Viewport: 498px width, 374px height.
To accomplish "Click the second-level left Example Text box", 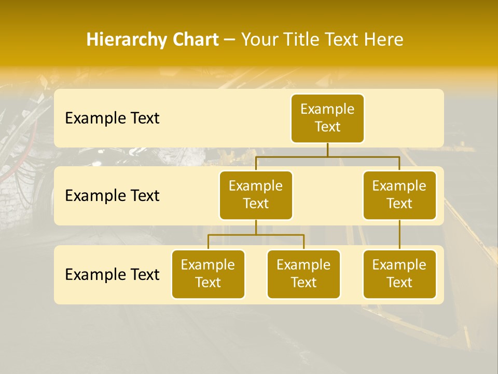I will (256, 195).
